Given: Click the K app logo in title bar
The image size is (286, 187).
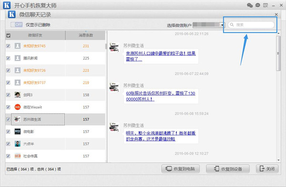Looking at the screenshot, I should coord(7,5).
